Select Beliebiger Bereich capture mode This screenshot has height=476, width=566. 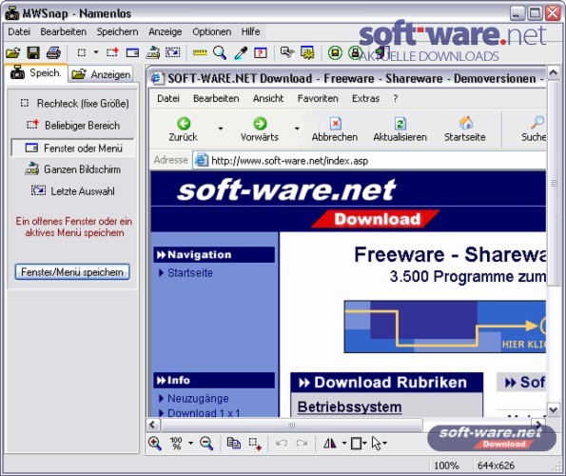73,126
